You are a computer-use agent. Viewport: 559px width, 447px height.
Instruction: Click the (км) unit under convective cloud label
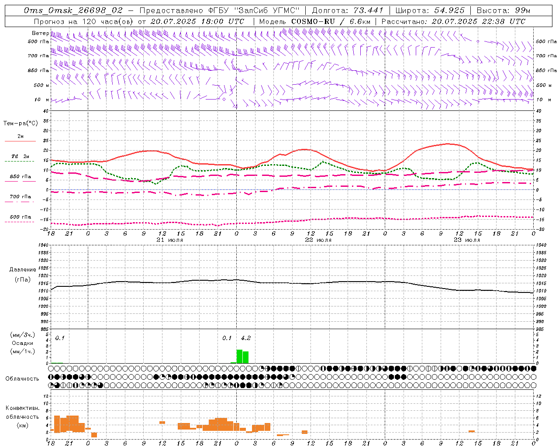[22, 425]
